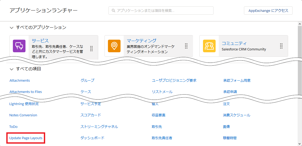Open the ダッシュボード item

coord(92,138)
